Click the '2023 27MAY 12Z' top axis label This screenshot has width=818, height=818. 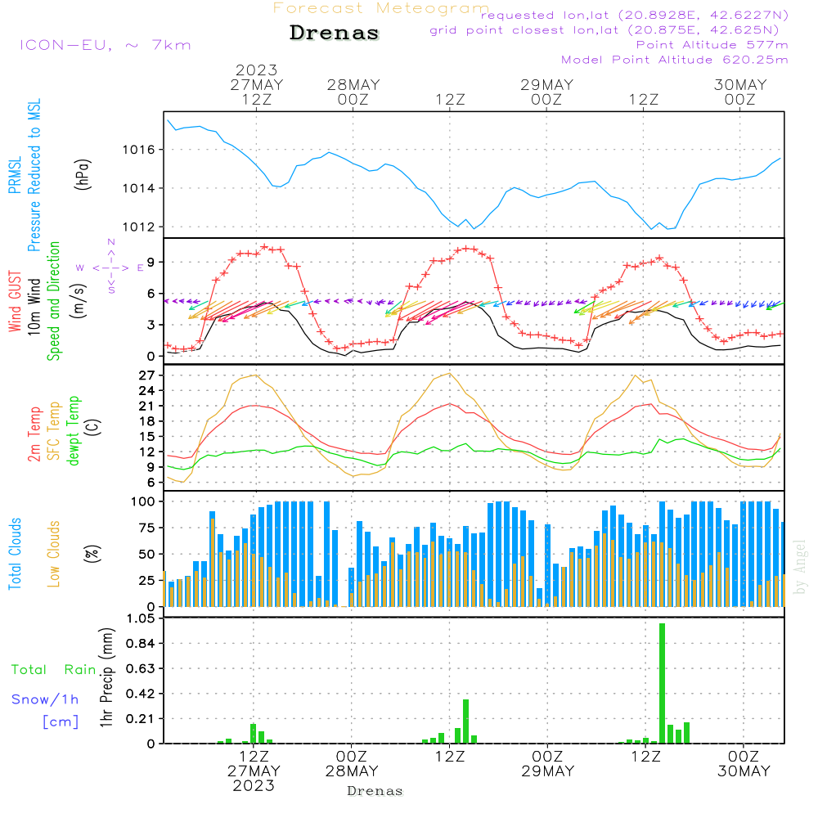[257, 84]
